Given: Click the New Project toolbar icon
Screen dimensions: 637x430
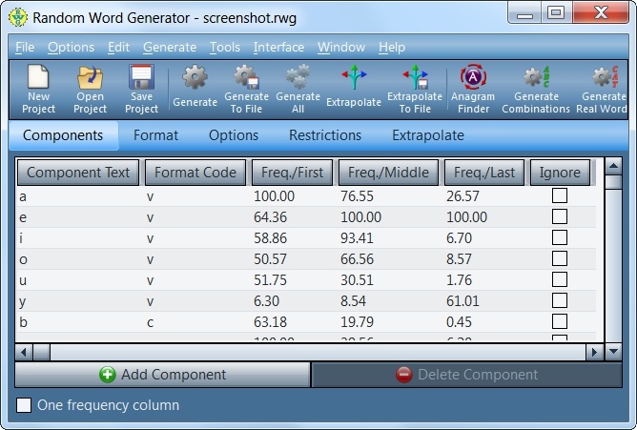Looking at the screenshot, I should tap(38, 89).
